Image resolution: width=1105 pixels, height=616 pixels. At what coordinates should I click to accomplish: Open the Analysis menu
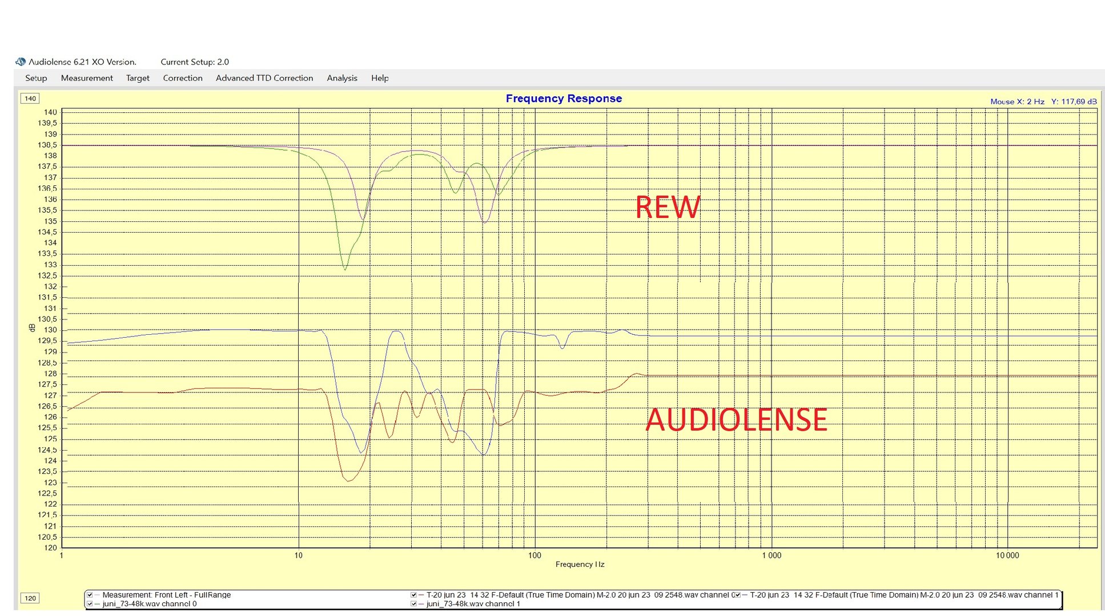pos(342,78)
